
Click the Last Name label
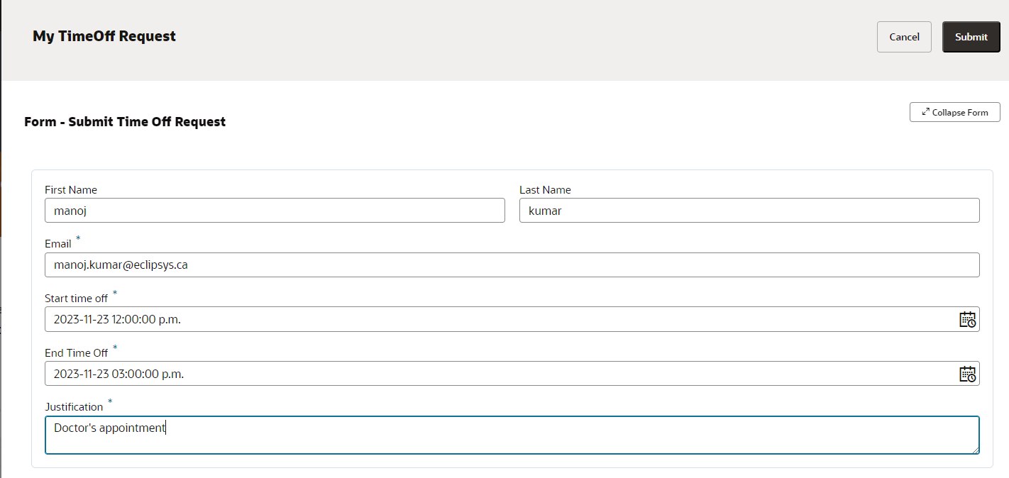pos(545,190)
